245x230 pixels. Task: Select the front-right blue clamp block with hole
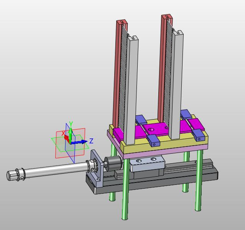click(199, 135)
